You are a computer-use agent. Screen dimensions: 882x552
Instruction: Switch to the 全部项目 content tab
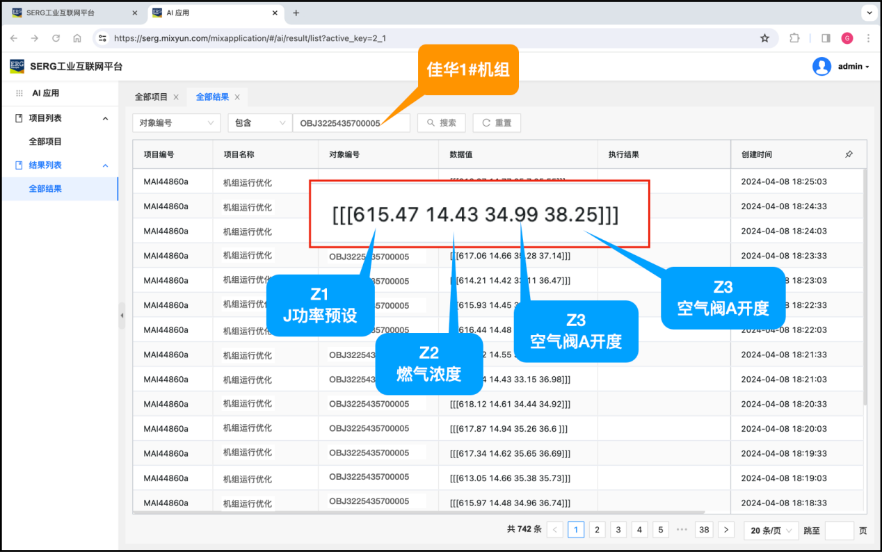151,97
